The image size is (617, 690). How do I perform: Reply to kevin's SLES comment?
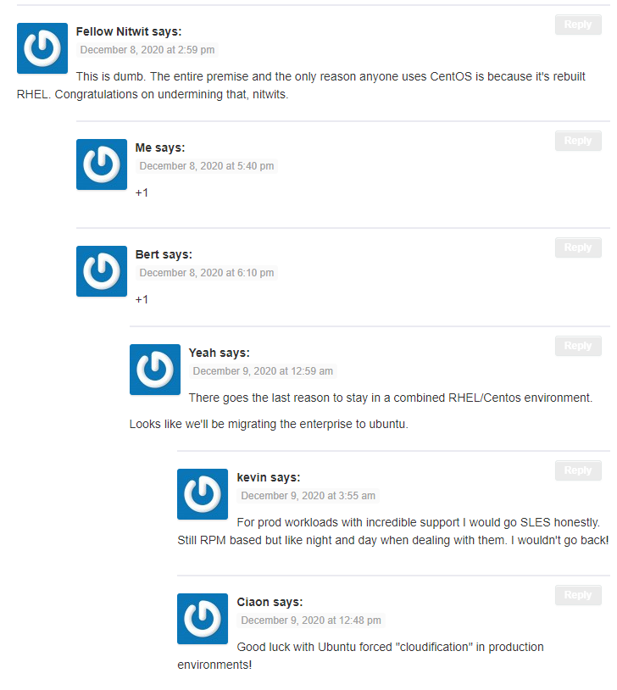coord(578,470)
